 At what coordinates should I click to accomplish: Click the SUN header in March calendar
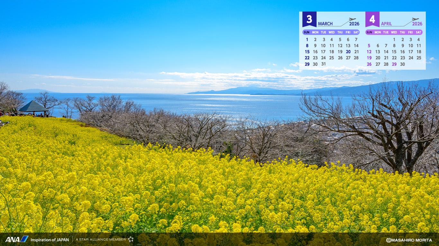(307, 32)
